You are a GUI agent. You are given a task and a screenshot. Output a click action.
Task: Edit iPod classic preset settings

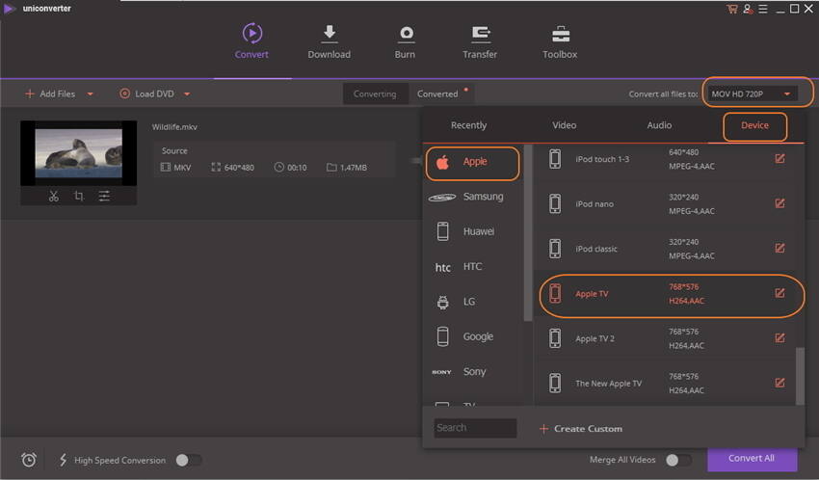pyautogui.click(x=779, y=248)
